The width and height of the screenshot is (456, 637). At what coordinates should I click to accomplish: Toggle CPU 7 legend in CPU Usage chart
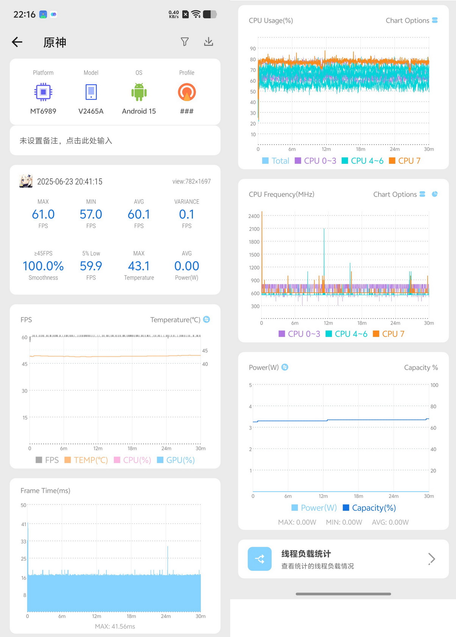pos(405,161)
